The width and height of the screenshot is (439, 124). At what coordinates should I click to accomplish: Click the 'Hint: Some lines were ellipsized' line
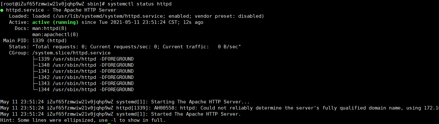pyautogui.click(x=83, y=120)
